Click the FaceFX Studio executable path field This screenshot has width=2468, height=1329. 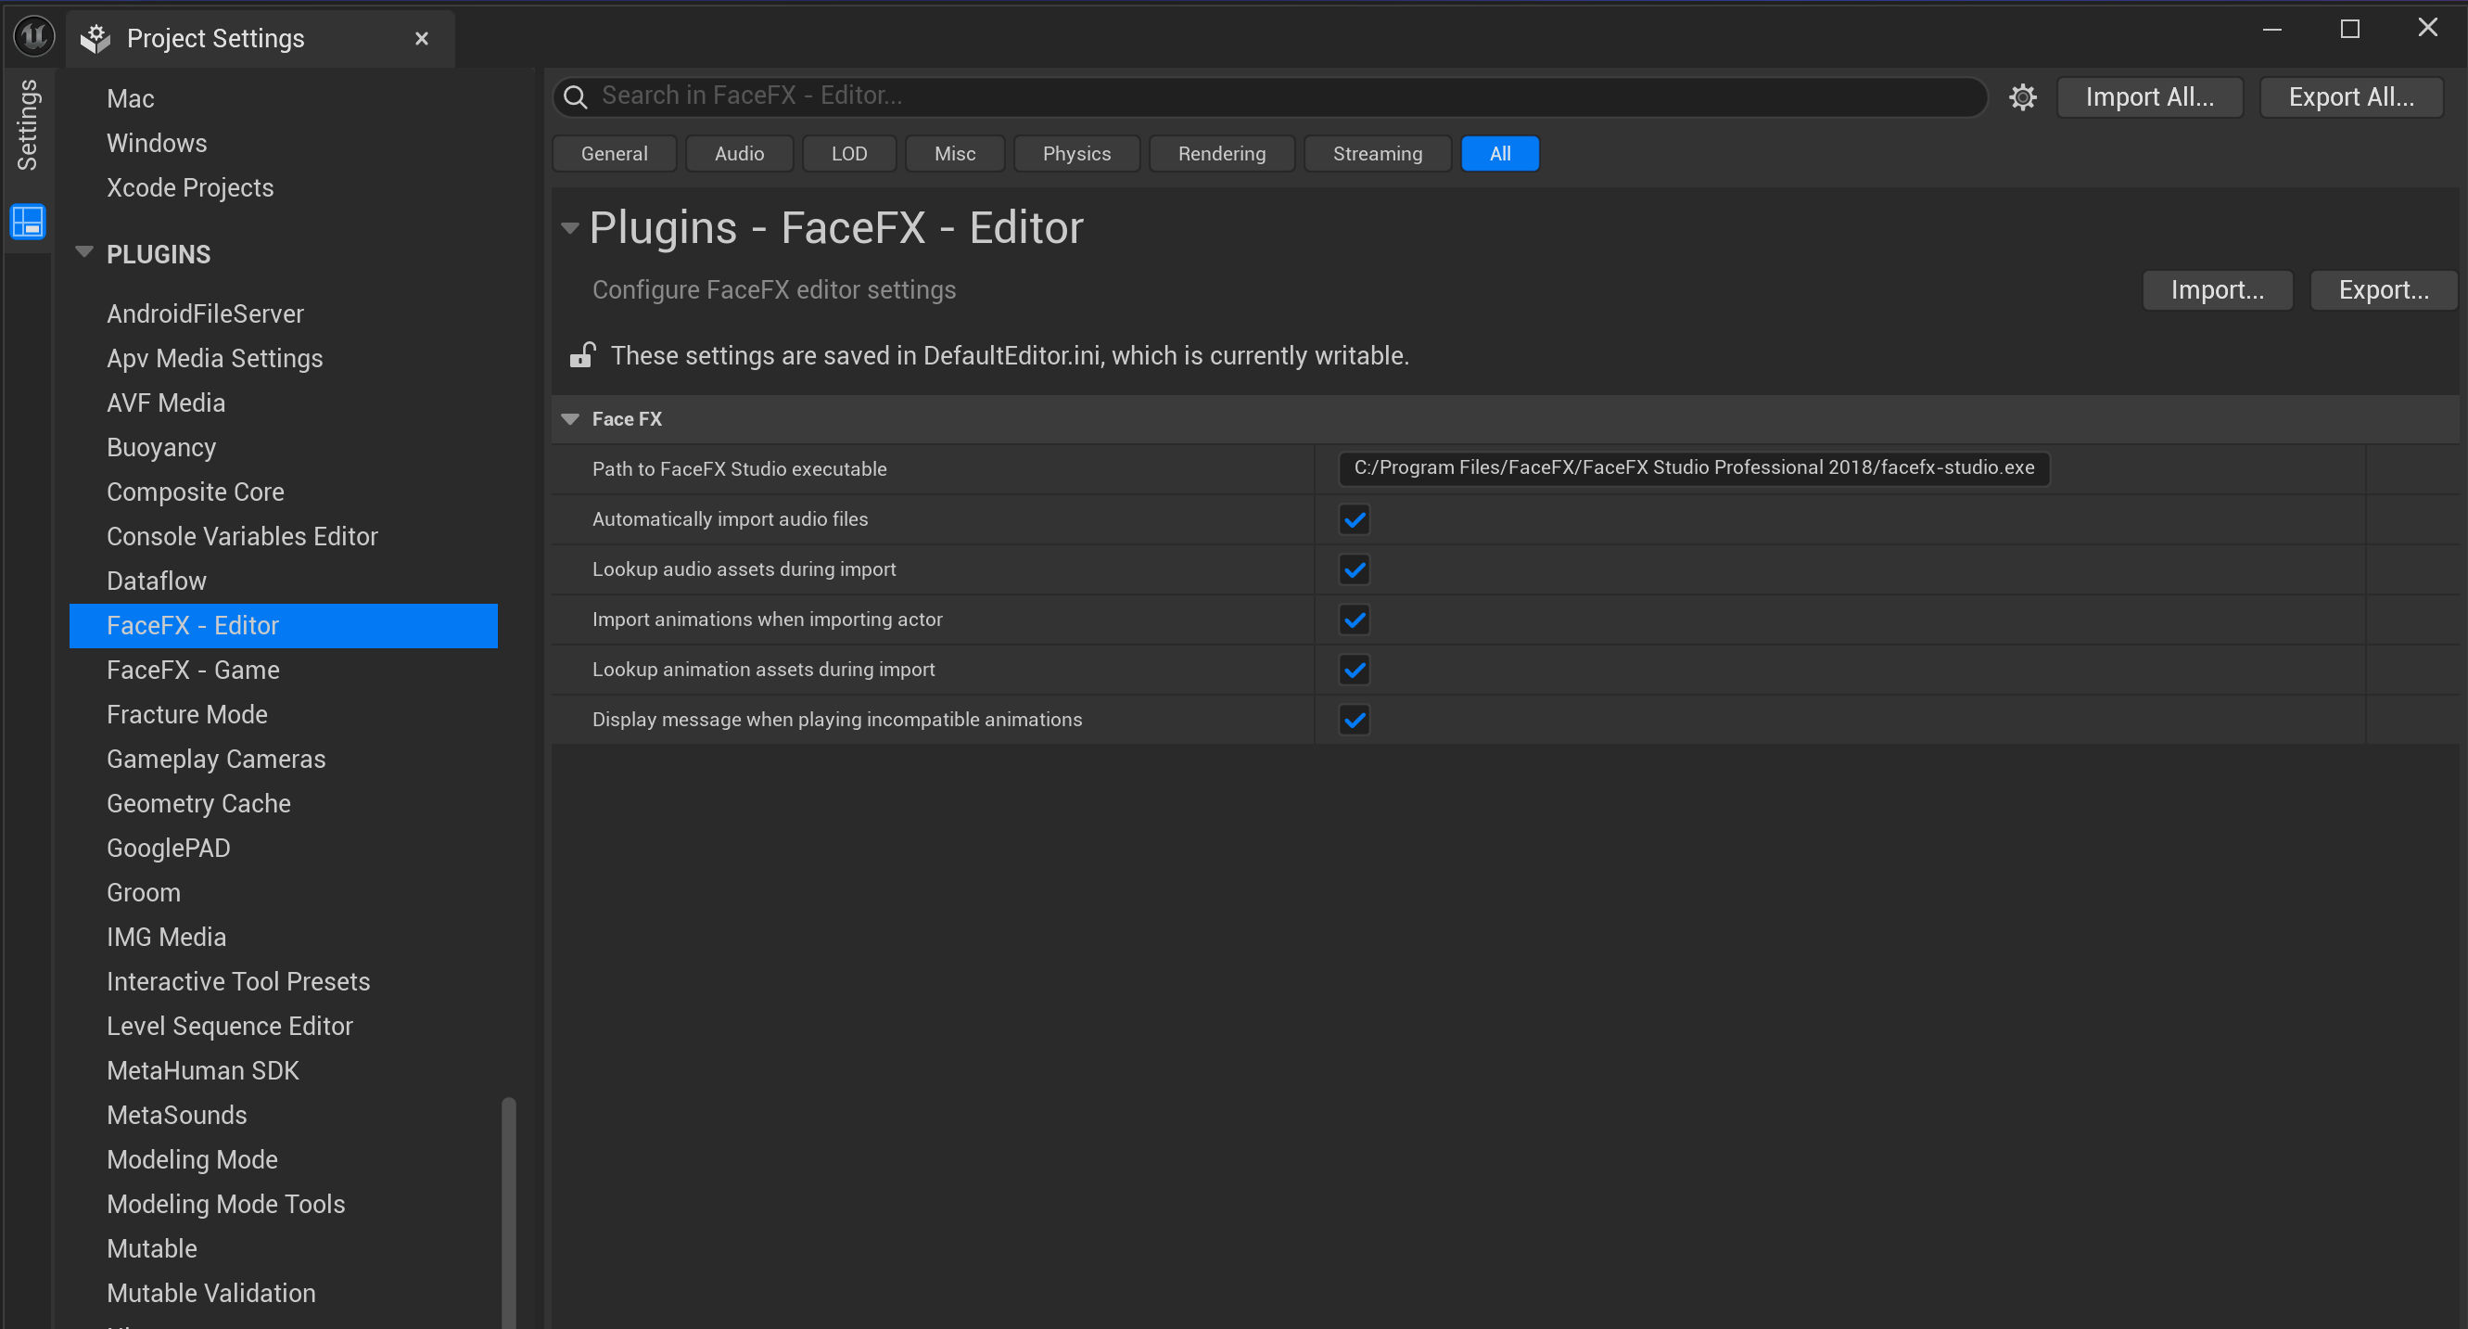1693,468
